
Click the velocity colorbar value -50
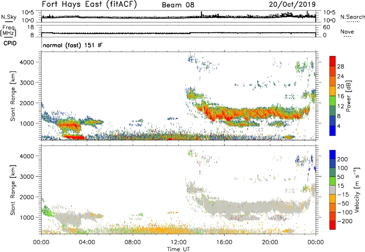(x=343, y=203)
